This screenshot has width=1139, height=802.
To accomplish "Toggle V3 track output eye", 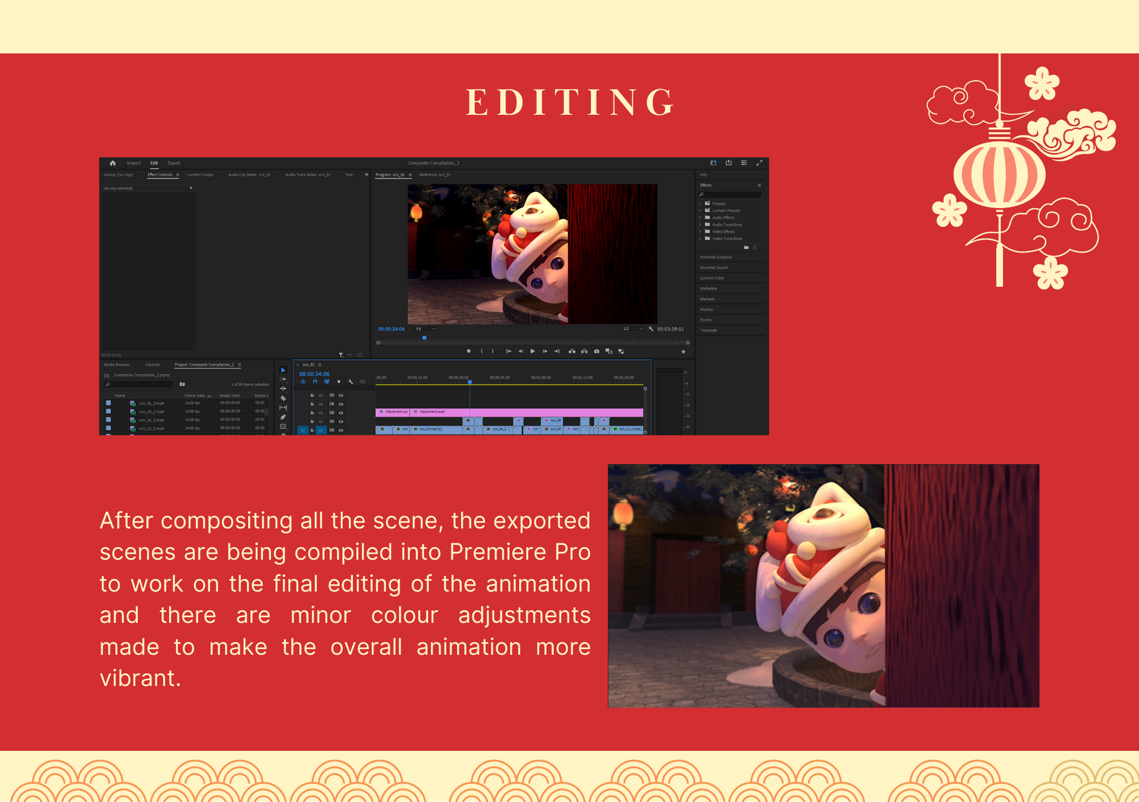I will (341, 413).
